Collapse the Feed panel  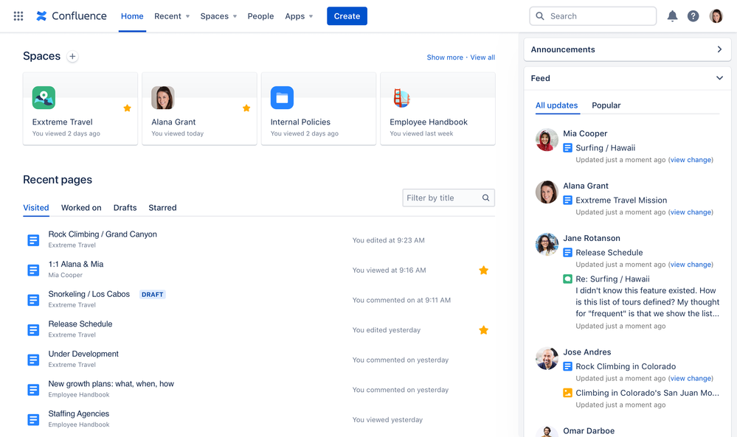719,78
